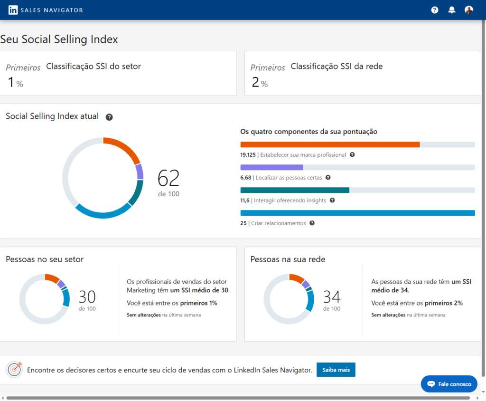Screen dimensions: 486x401
Task: Click the 34 de 100 network score
Action: tap(332, 300)
